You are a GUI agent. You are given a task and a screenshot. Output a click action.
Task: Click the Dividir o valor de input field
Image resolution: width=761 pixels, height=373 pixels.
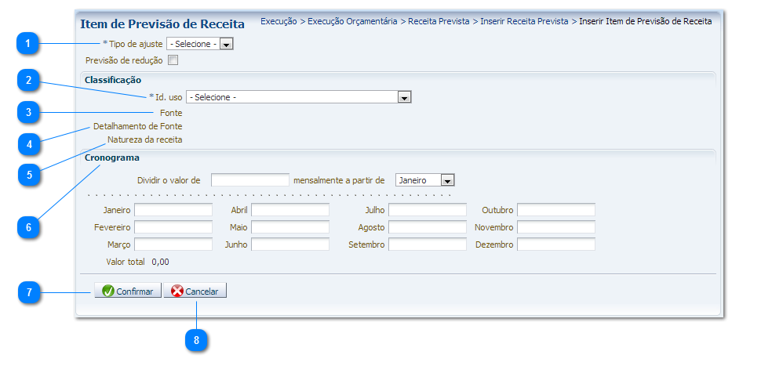(250, 180)
